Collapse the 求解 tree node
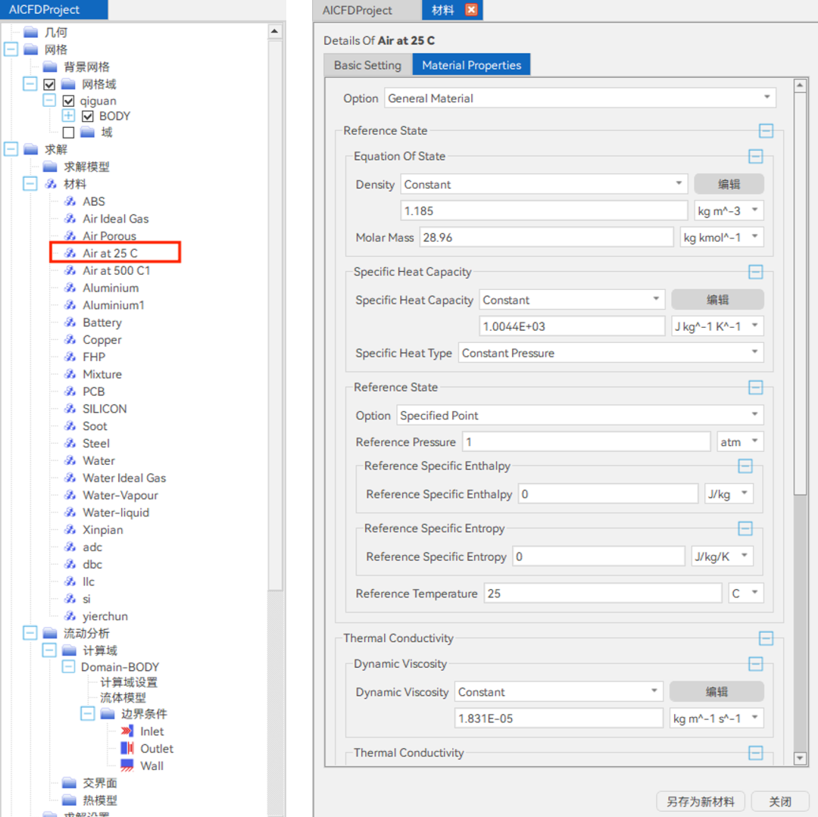This screenshot has height=817, width=818. 11,149
